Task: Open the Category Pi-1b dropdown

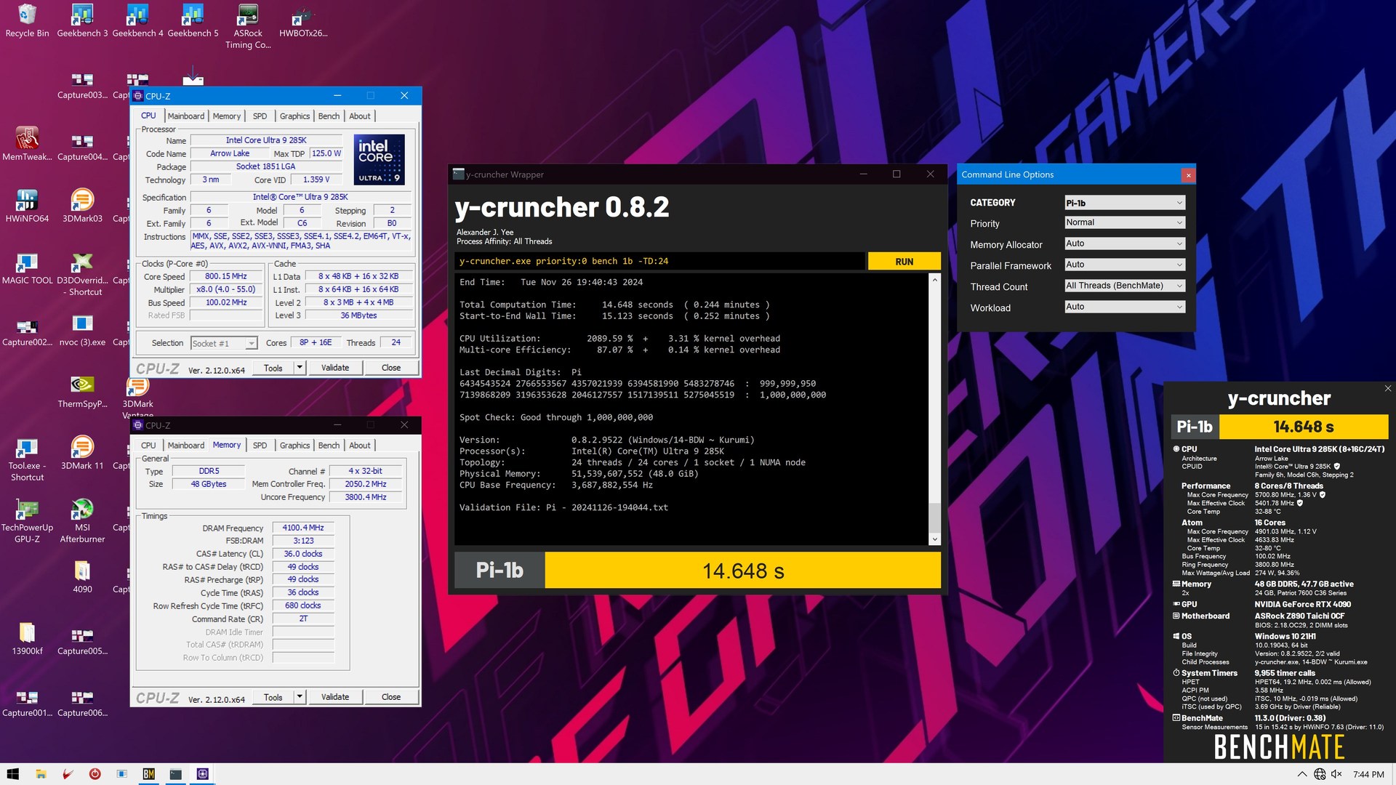Action: point(1124,203)
